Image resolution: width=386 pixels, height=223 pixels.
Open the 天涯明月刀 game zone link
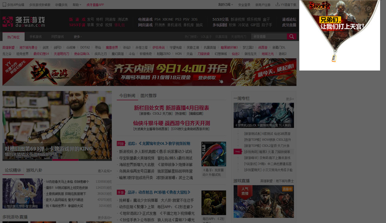tap(61, 54)
